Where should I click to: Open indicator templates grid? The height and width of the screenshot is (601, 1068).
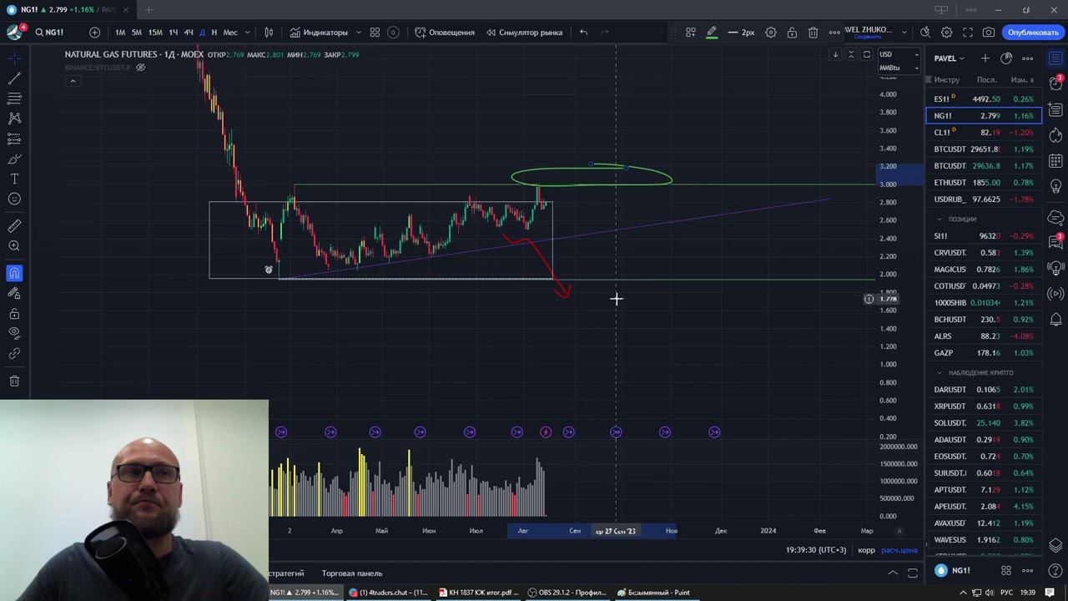click(375, 33)
